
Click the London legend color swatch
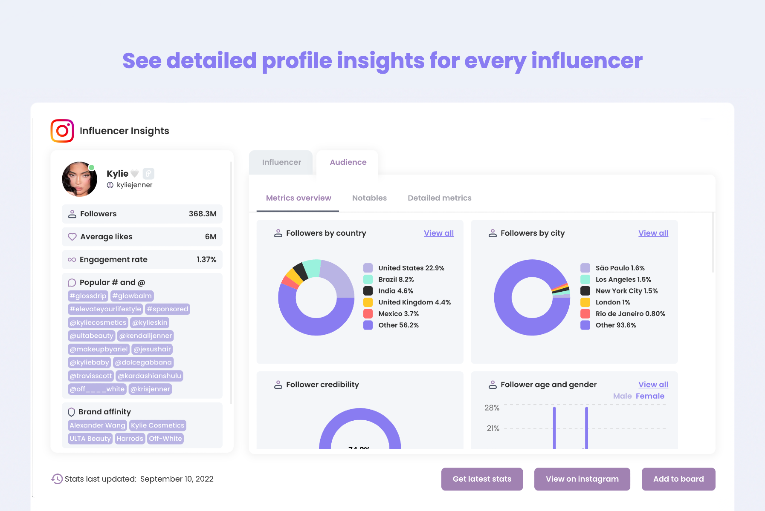coord(585,302)
